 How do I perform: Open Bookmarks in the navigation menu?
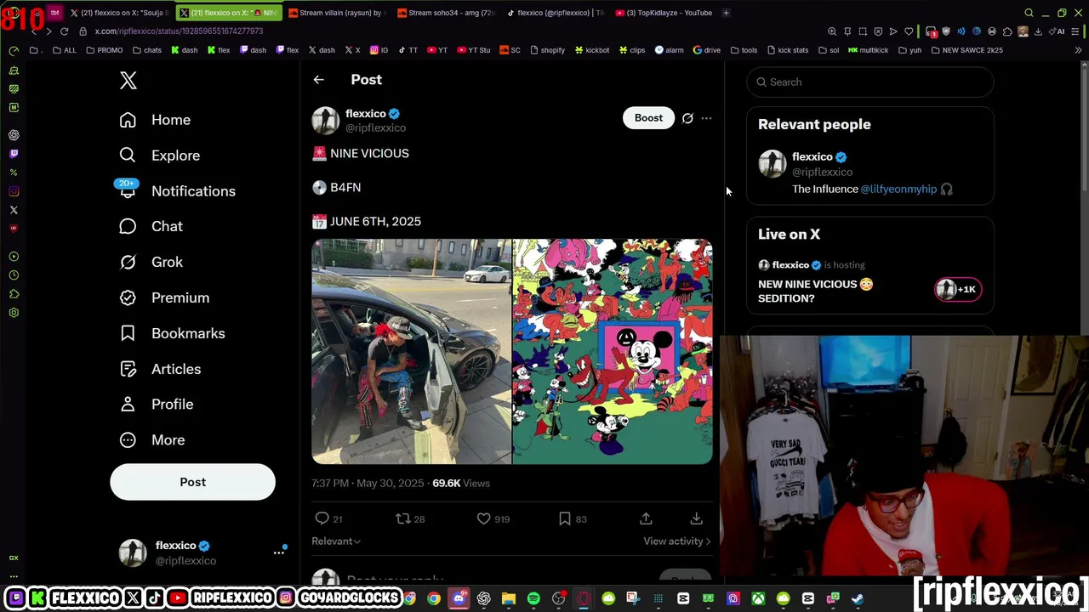172,333
